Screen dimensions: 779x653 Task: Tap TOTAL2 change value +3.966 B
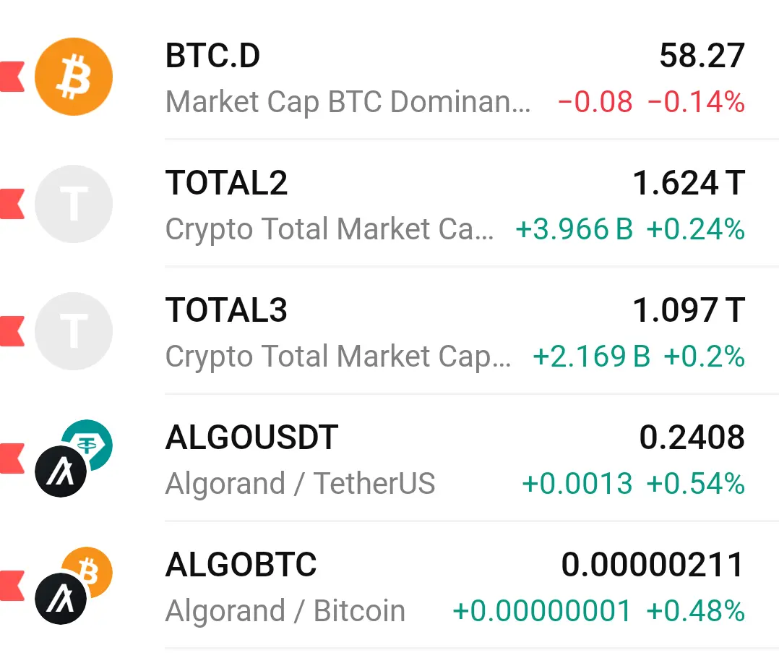574,229
